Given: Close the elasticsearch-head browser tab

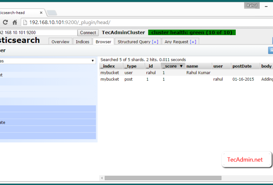Looking at the screenshot, I should pos(41,13).
